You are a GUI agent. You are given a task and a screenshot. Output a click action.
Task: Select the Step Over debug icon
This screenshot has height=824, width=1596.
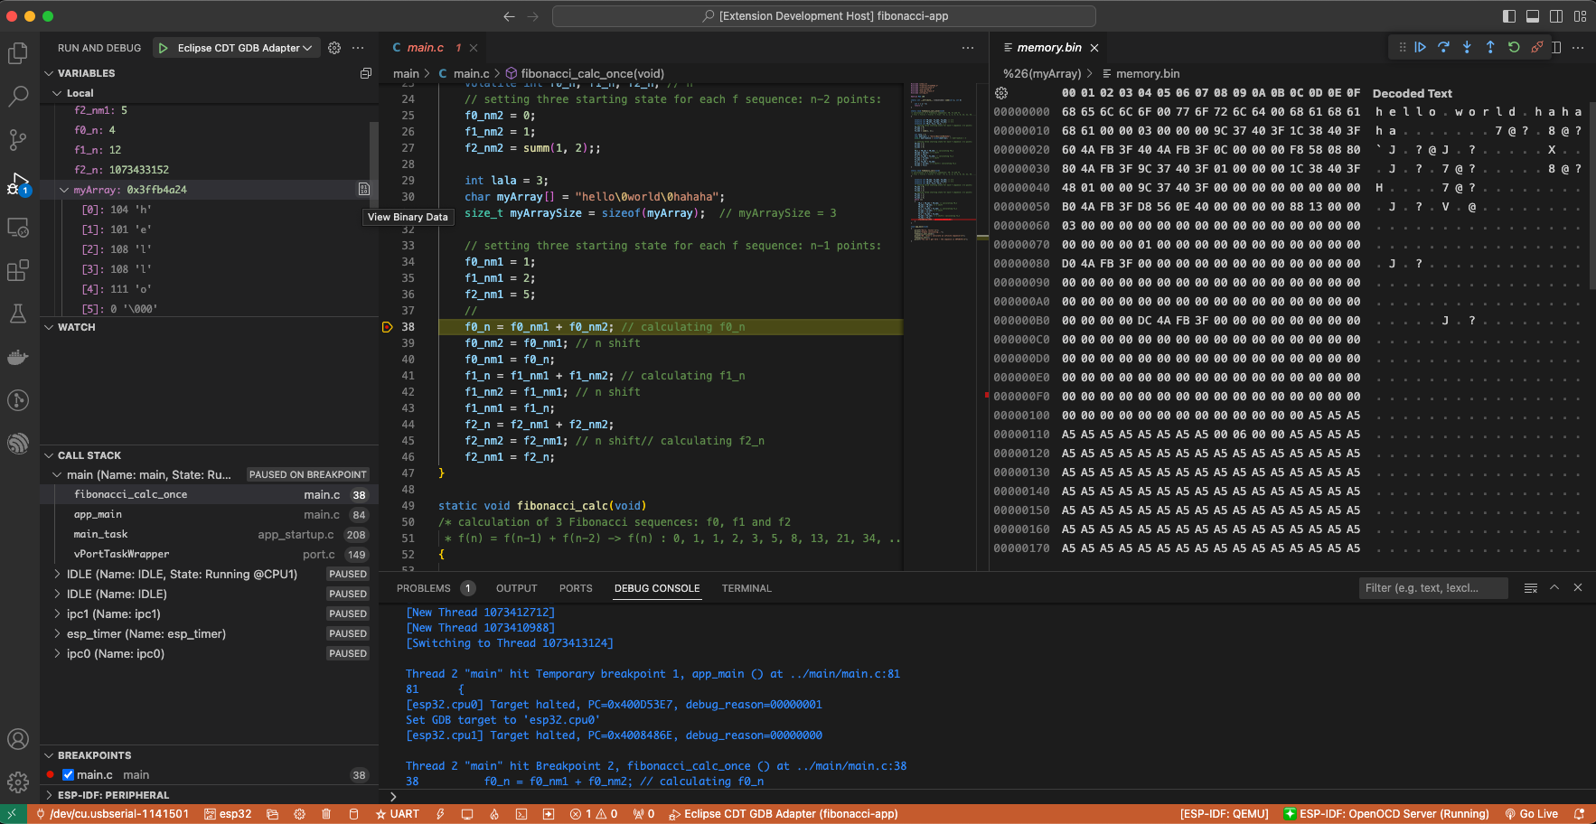click(1443, 47)
